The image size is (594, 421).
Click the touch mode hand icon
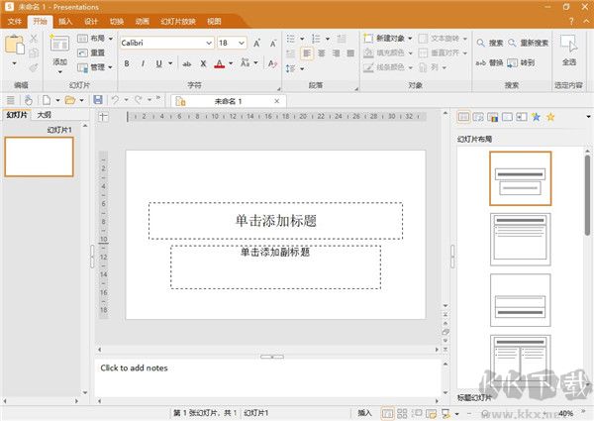(28, 100)
